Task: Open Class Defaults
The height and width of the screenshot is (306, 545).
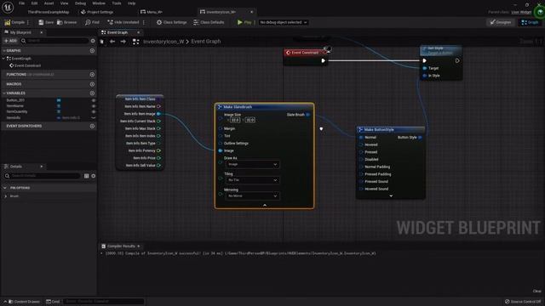Action: tap(209, 22)
